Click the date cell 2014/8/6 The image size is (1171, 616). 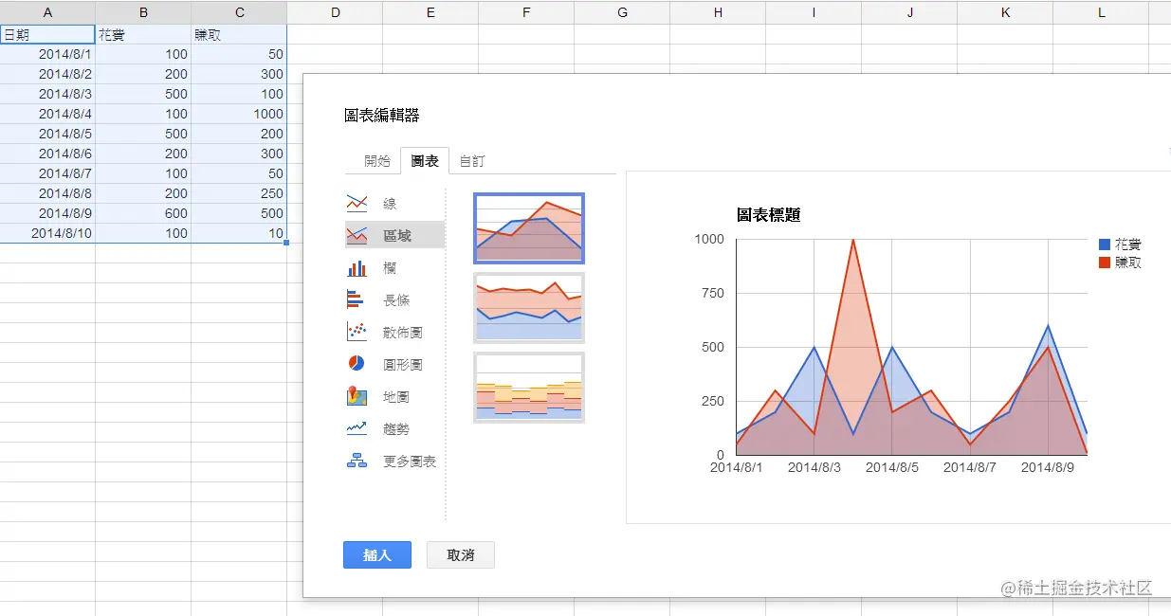(47, 154)
